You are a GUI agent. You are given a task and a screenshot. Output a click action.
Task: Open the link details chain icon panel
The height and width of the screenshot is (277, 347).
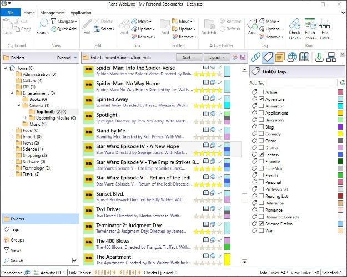tap(255, 57)
